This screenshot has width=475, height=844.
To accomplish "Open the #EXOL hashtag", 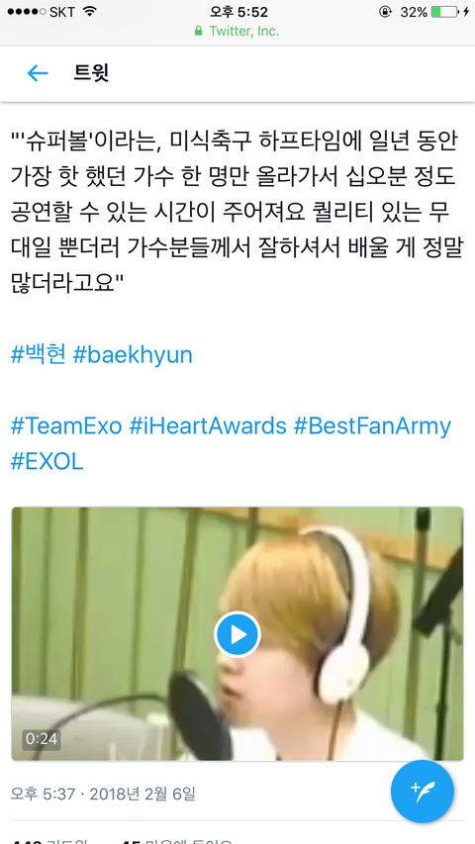I will pyautogui.click(x=47, y=462).
